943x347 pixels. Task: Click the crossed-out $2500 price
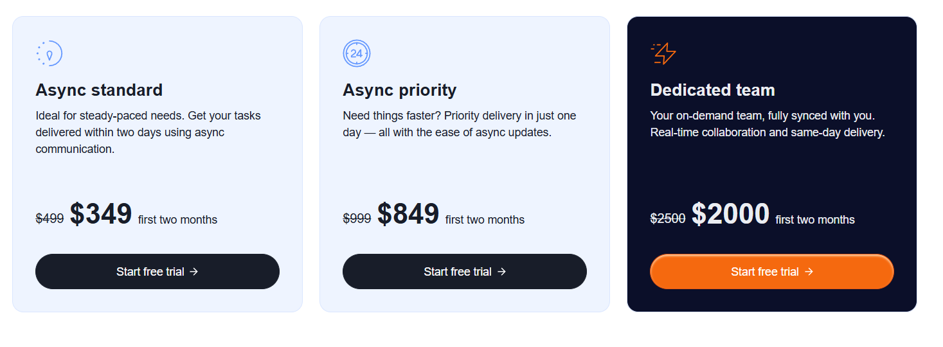(x=667, y=219)
